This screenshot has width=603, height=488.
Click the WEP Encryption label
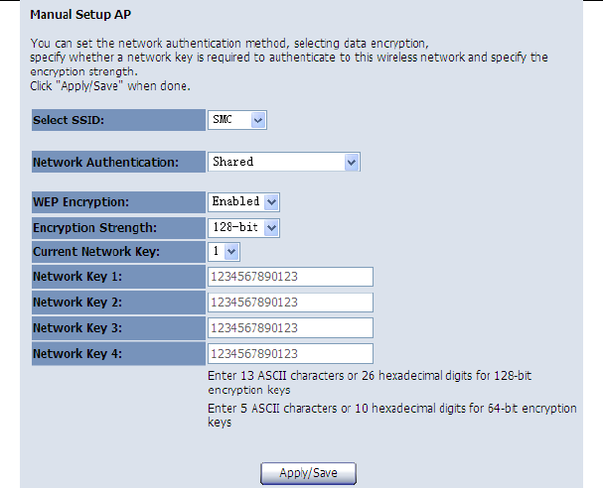pyautogui.click(x=81, y=201)
